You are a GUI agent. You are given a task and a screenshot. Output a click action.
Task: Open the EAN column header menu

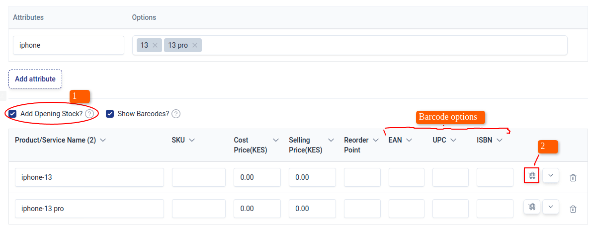point(409,140)
